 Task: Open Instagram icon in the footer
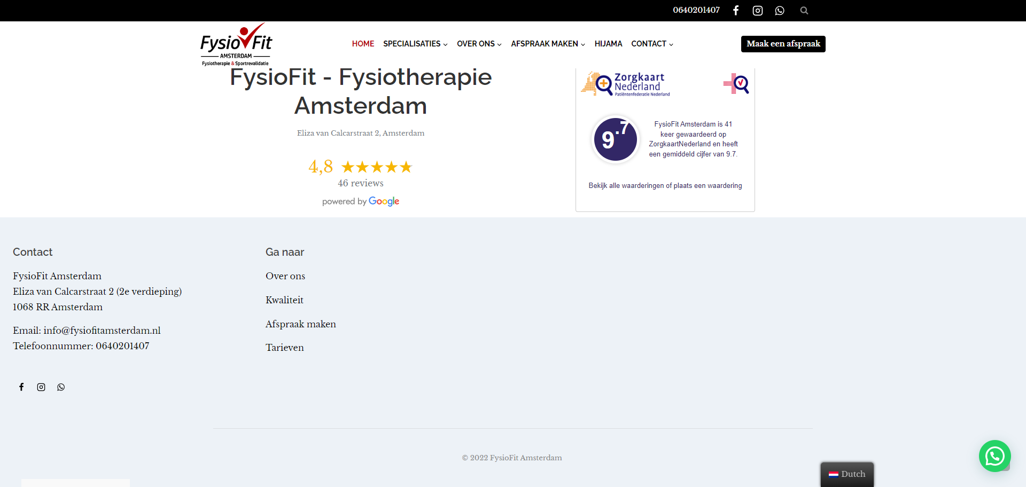tap(41, 387)
